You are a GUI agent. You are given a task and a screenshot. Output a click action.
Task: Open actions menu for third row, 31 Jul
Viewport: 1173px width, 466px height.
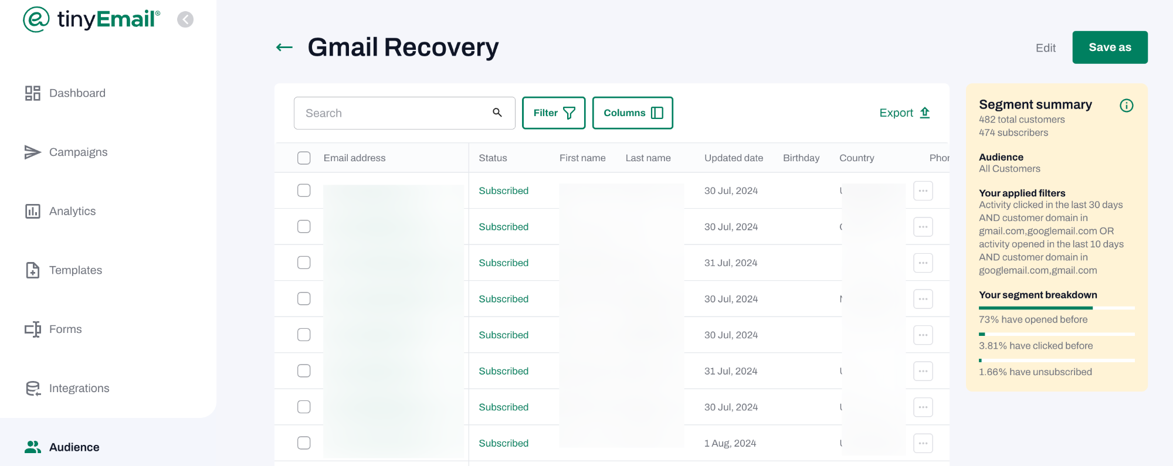pyautogui.click(x=923, y=263)
